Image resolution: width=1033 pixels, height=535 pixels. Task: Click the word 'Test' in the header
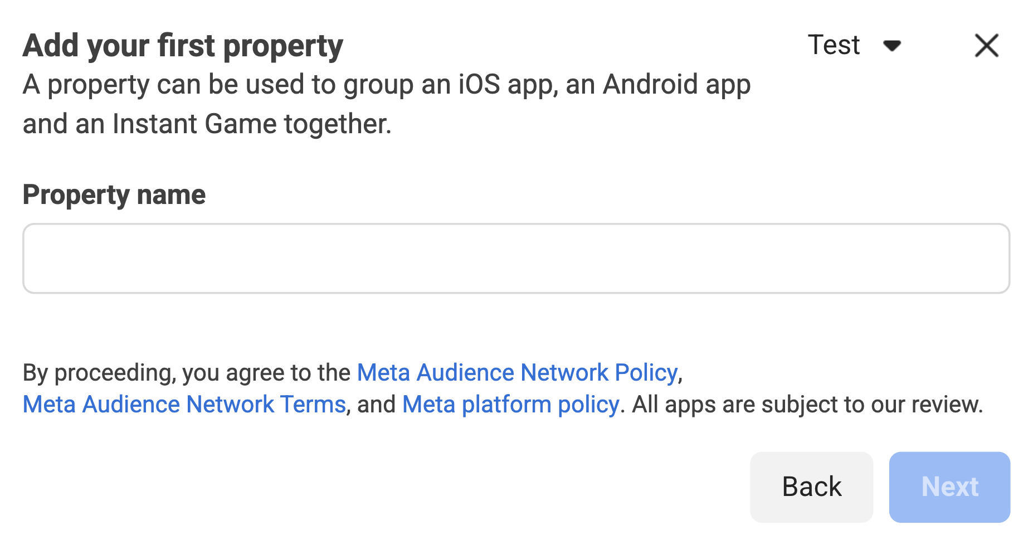(x=834, y=45)
